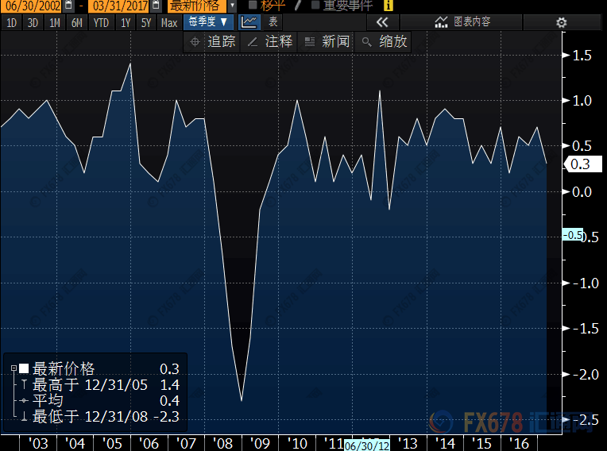The width and height of the screenshot is (607, 451).
Task: Edit the end date field 03/31/2017
Action: click(120, 6)
